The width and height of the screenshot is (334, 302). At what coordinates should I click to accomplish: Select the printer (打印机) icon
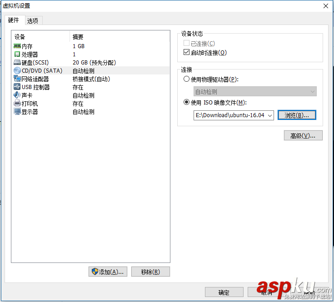pyautogui.click(x=17, y=103)
